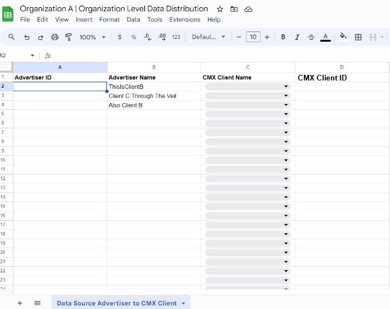This screenshot has height=309, width=390.
Task: Open the zoom 100% dropdown
Action: click(x=92, y=37)
